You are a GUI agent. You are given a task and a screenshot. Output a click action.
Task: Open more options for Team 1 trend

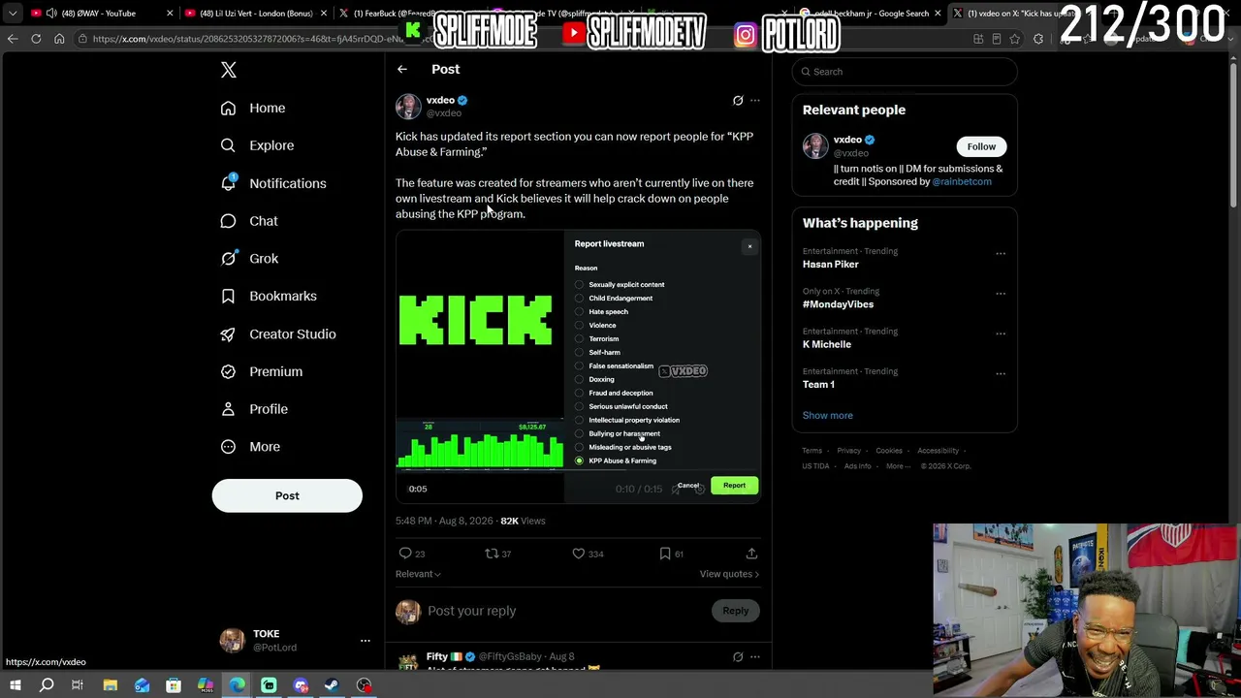point(1001,374)
